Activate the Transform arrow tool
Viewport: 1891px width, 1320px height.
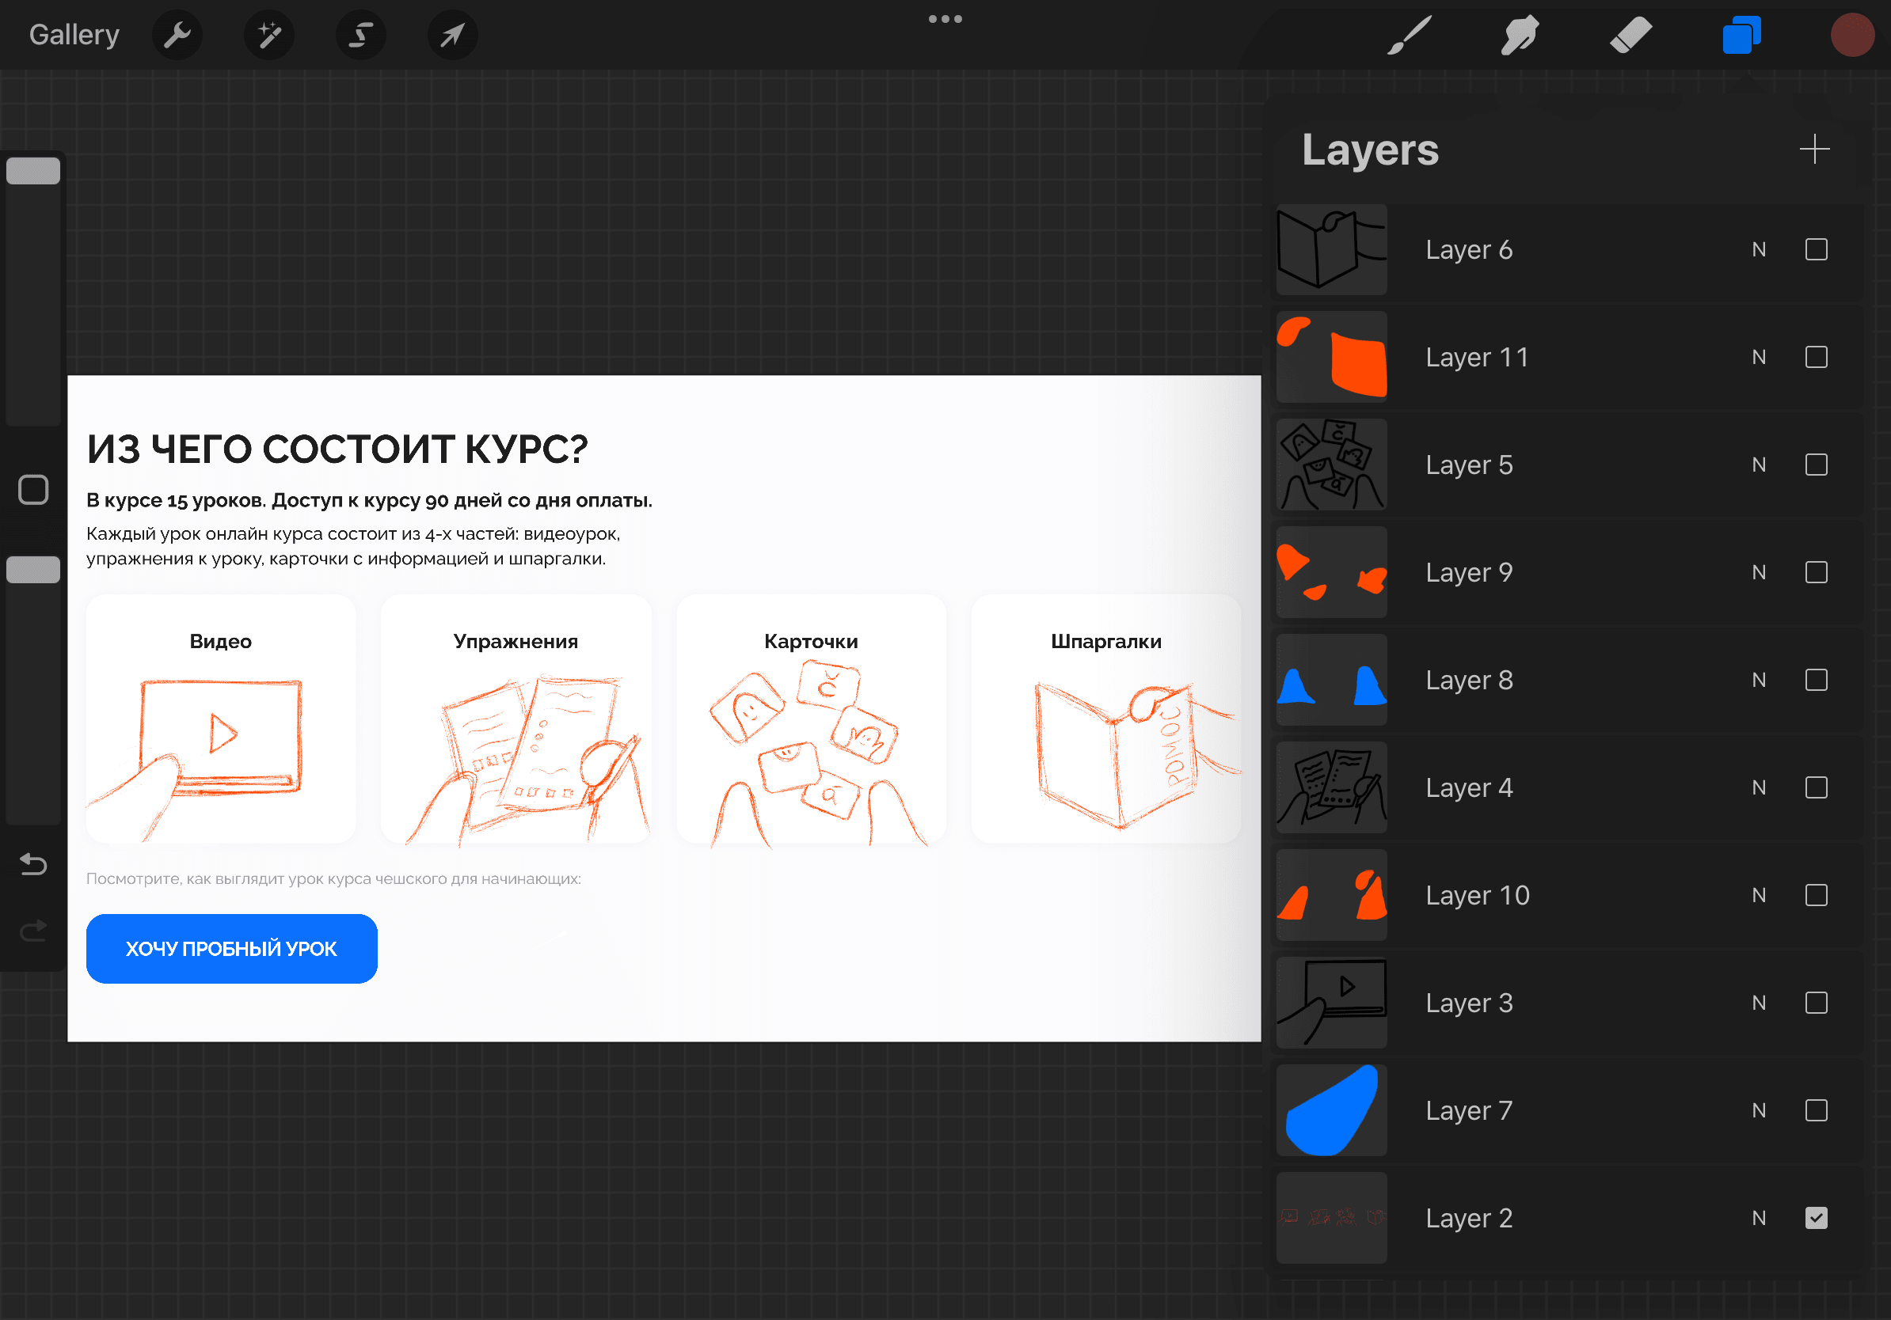point(452,36)
